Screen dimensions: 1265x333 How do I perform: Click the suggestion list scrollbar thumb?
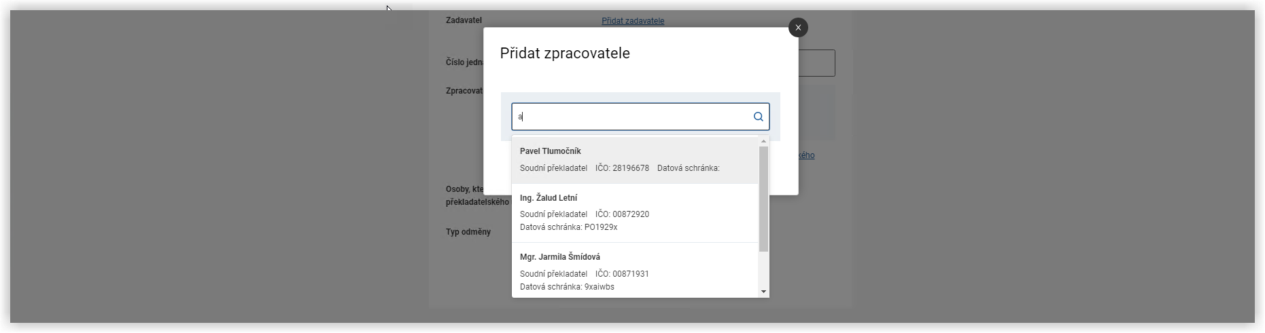tap(763, 199)
